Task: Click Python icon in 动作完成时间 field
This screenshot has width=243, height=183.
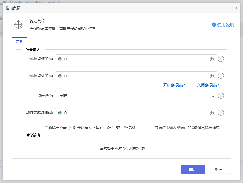Action: (x=60, y=113)
